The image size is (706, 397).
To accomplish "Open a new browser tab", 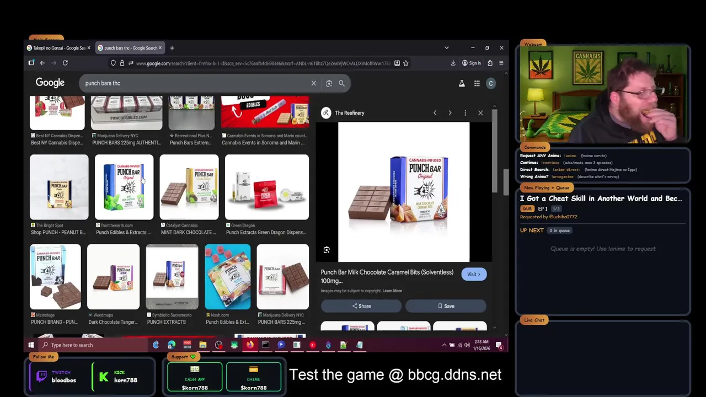I will click(172, 48).
